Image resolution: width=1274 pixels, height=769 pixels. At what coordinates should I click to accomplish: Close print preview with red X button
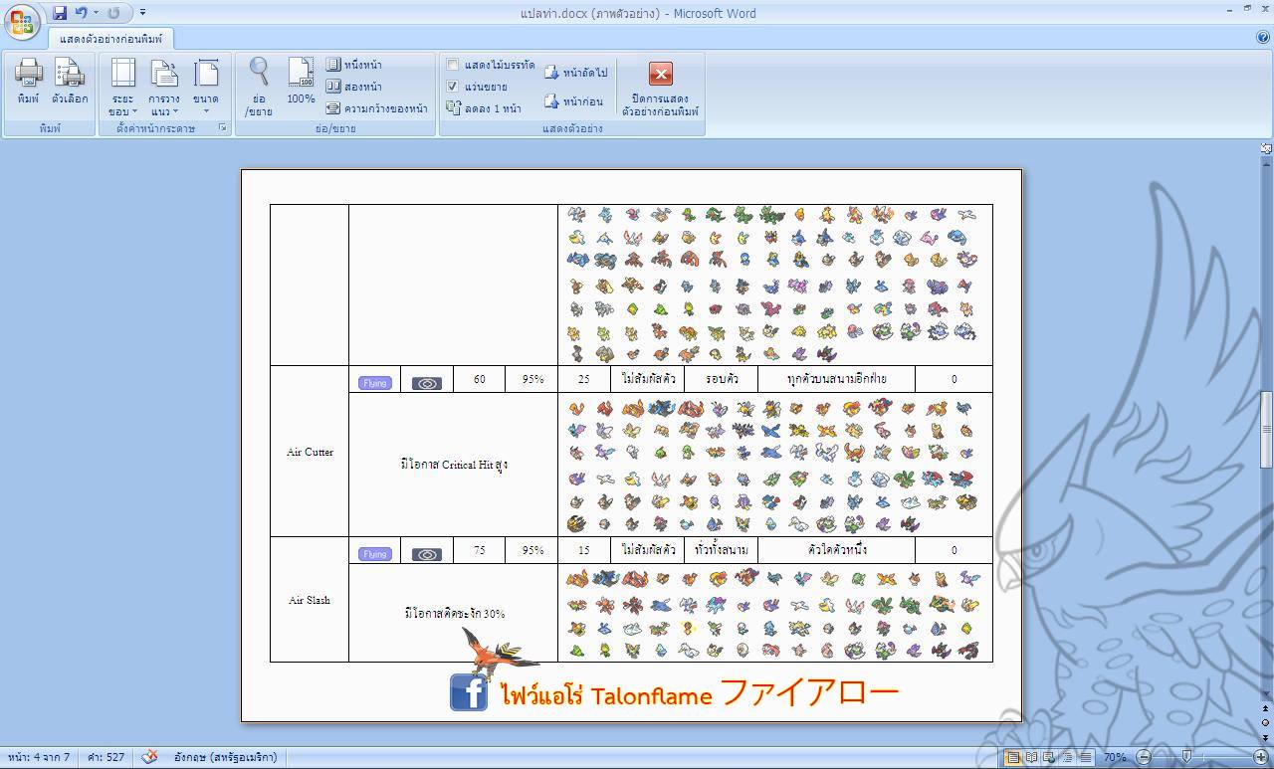coord(660,74)
